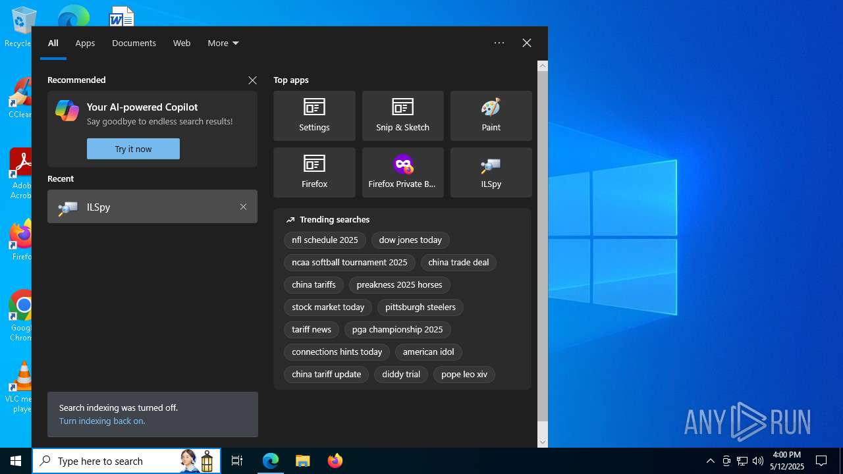Screen dimensions: 843x474
Task: Open notification center icon
Action: pos(821,461)
